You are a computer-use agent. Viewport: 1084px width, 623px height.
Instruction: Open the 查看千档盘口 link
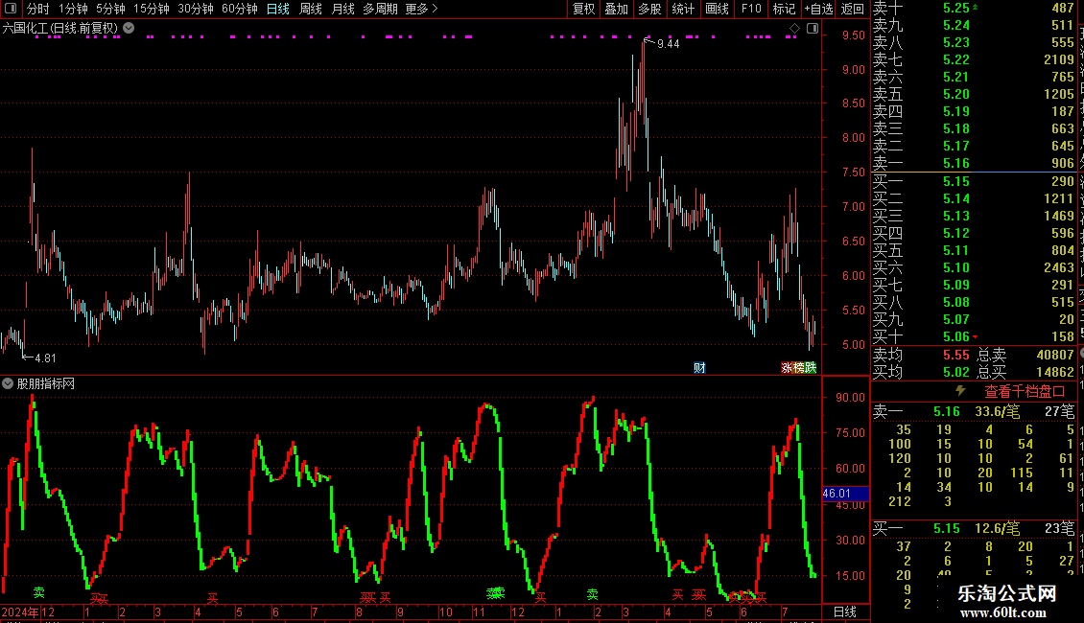point(1025,392)
